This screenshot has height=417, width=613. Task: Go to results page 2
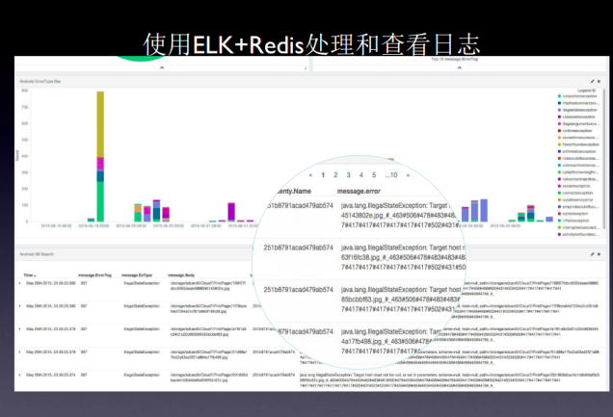click(x=335, y=175)
